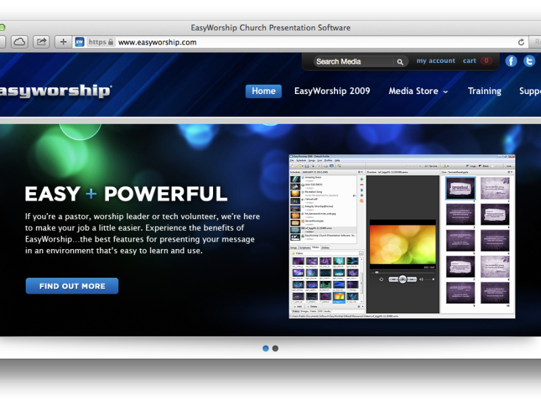Reload the page with the refresh arrow
Viewport: 541px width, 406px height.
[x=521, y=42]
